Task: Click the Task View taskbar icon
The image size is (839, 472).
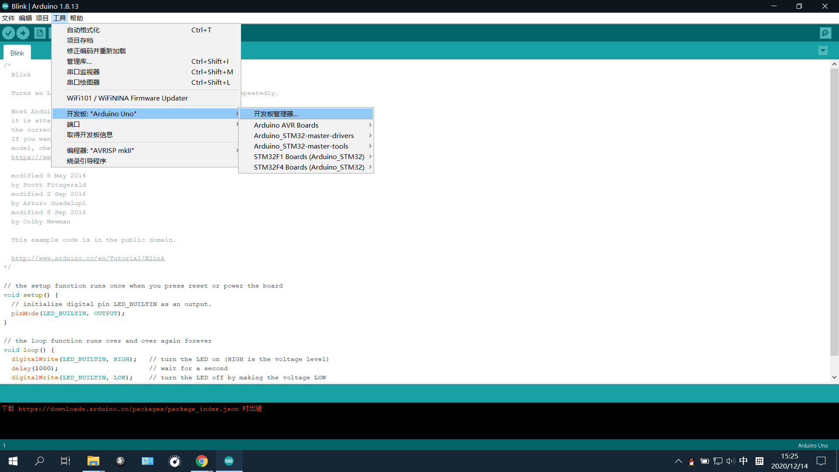Action: [x=65, y=461]
